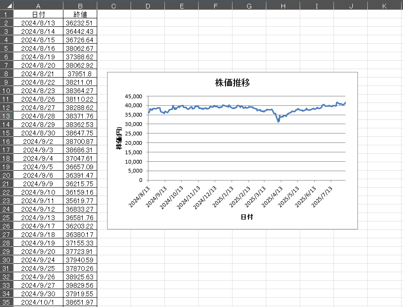403x307 pixels.
Task: Select cell with value 37047.61
Action: coord(80,158)
